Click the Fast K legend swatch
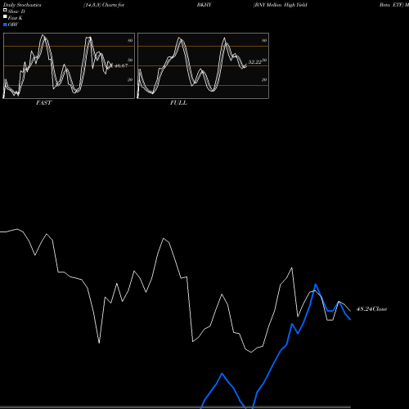 [5, 16]
